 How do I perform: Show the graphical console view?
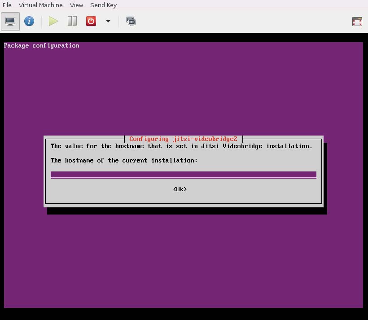(10, 21)
